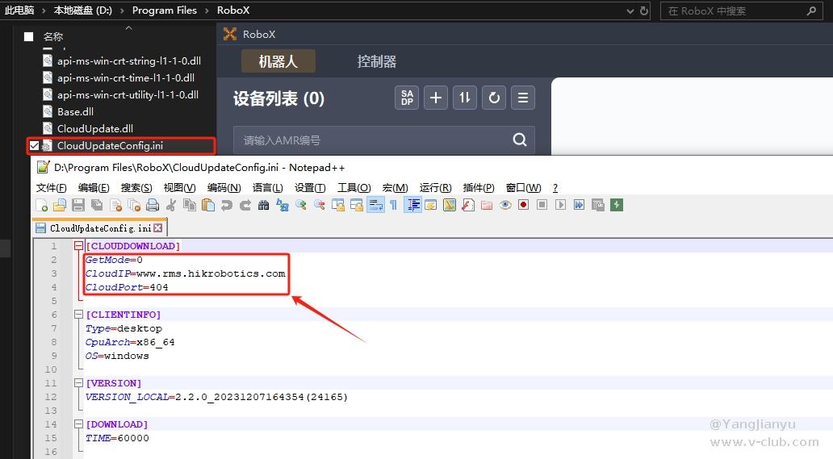Viewport: 833px width, 459px height.
Task: Click the Print icon
Action: (153, 205)
